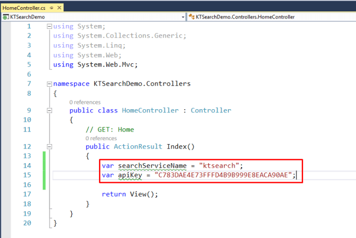Click the Index() method name
This screenshot has width=356, height=238.
click(181, 147)
